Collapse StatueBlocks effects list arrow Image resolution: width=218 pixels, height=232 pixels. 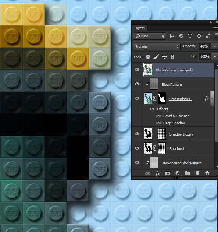pos(212,99)
